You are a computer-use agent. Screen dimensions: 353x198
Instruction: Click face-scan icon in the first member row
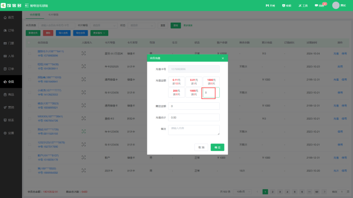pyautogui.click(x=84, y=53)
